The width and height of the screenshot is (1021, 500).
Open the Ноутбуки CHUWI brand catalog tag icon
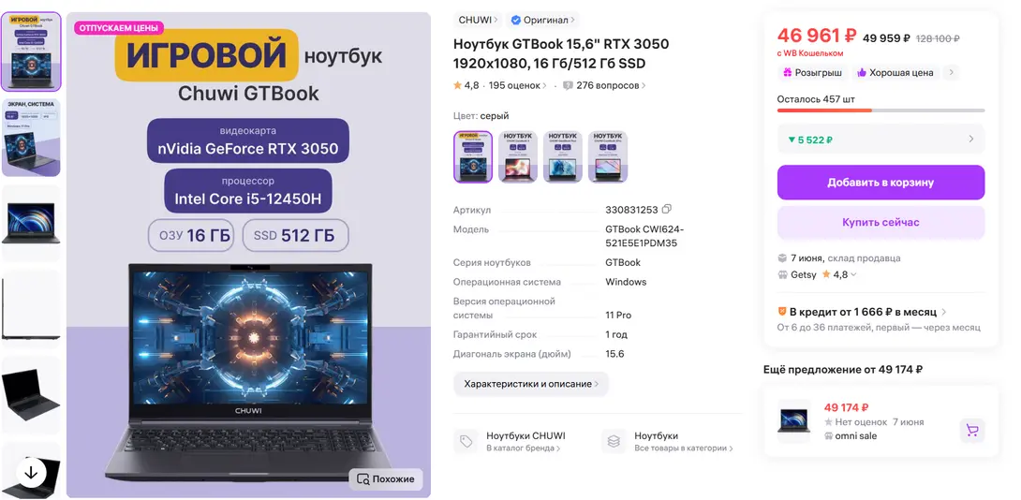[x=466, y=441]
